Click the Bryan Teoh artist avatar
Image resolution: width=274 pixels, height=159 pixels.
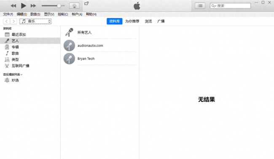click(69, 58)
